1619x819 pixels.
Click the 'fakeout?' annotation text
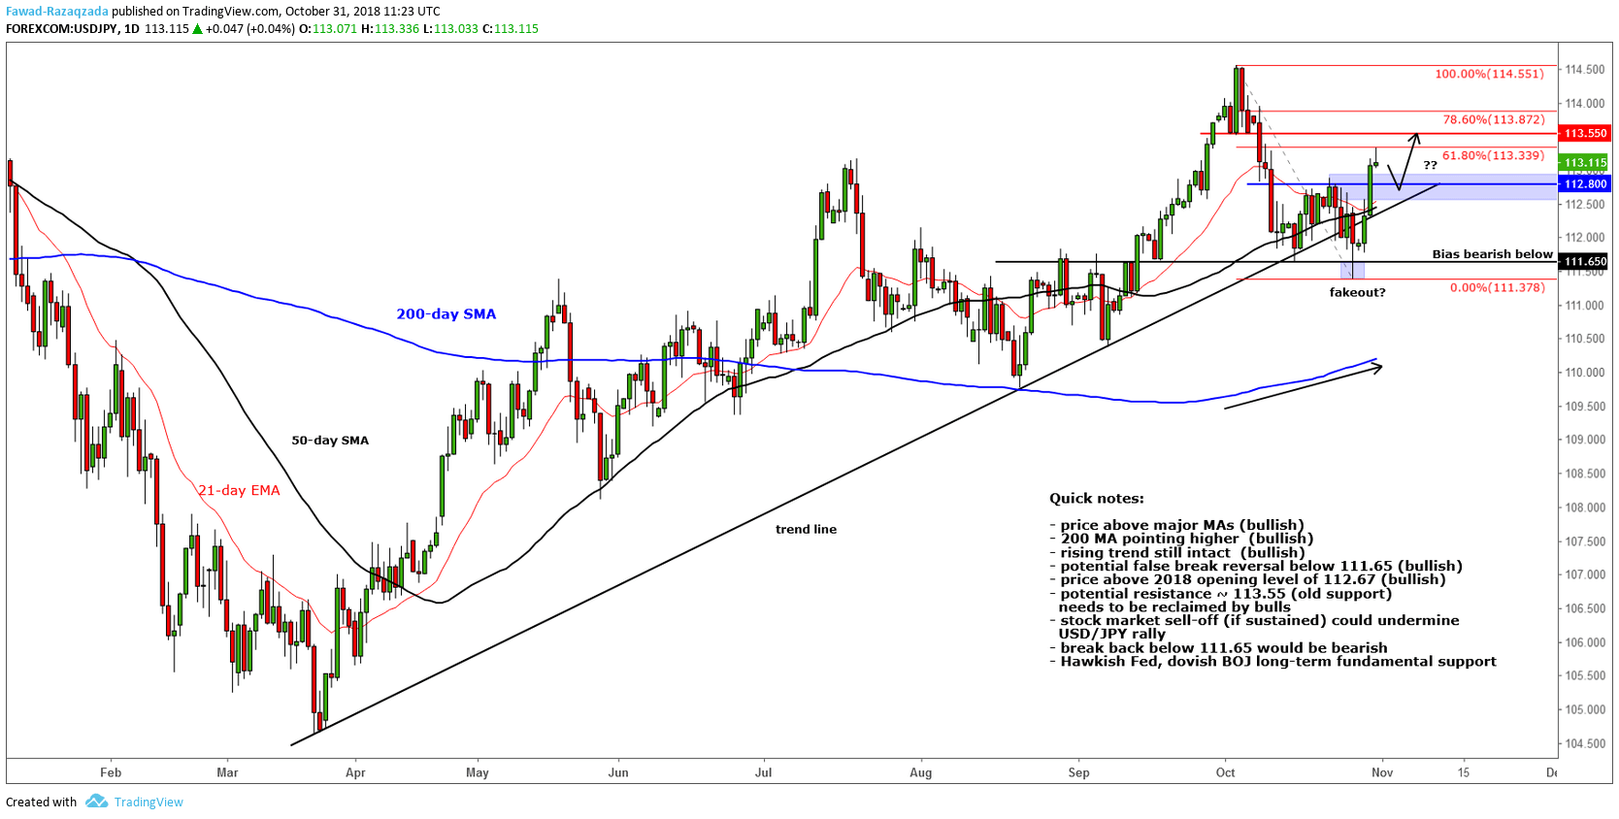[x=1357, y=292]
